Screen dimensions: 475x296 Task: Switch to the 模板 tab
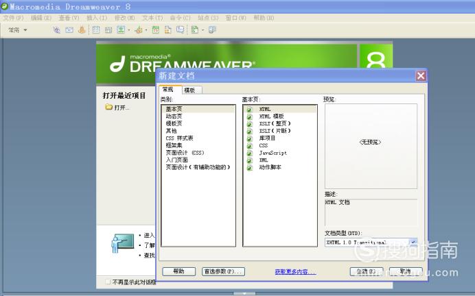[192, 90]
